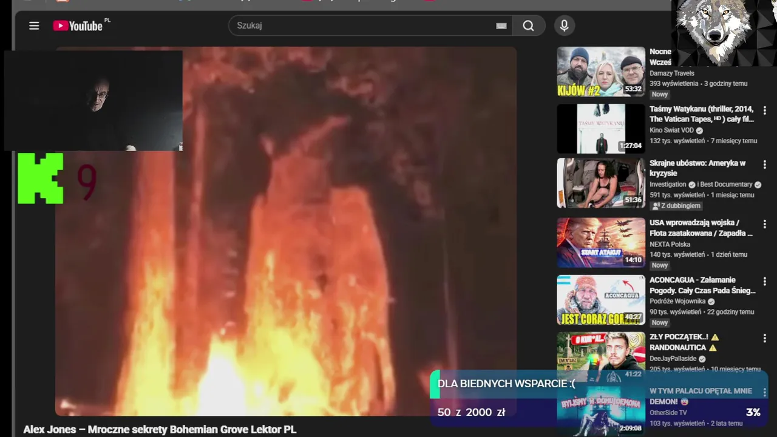Click the Z dubbingiem badge

point(676,206)
